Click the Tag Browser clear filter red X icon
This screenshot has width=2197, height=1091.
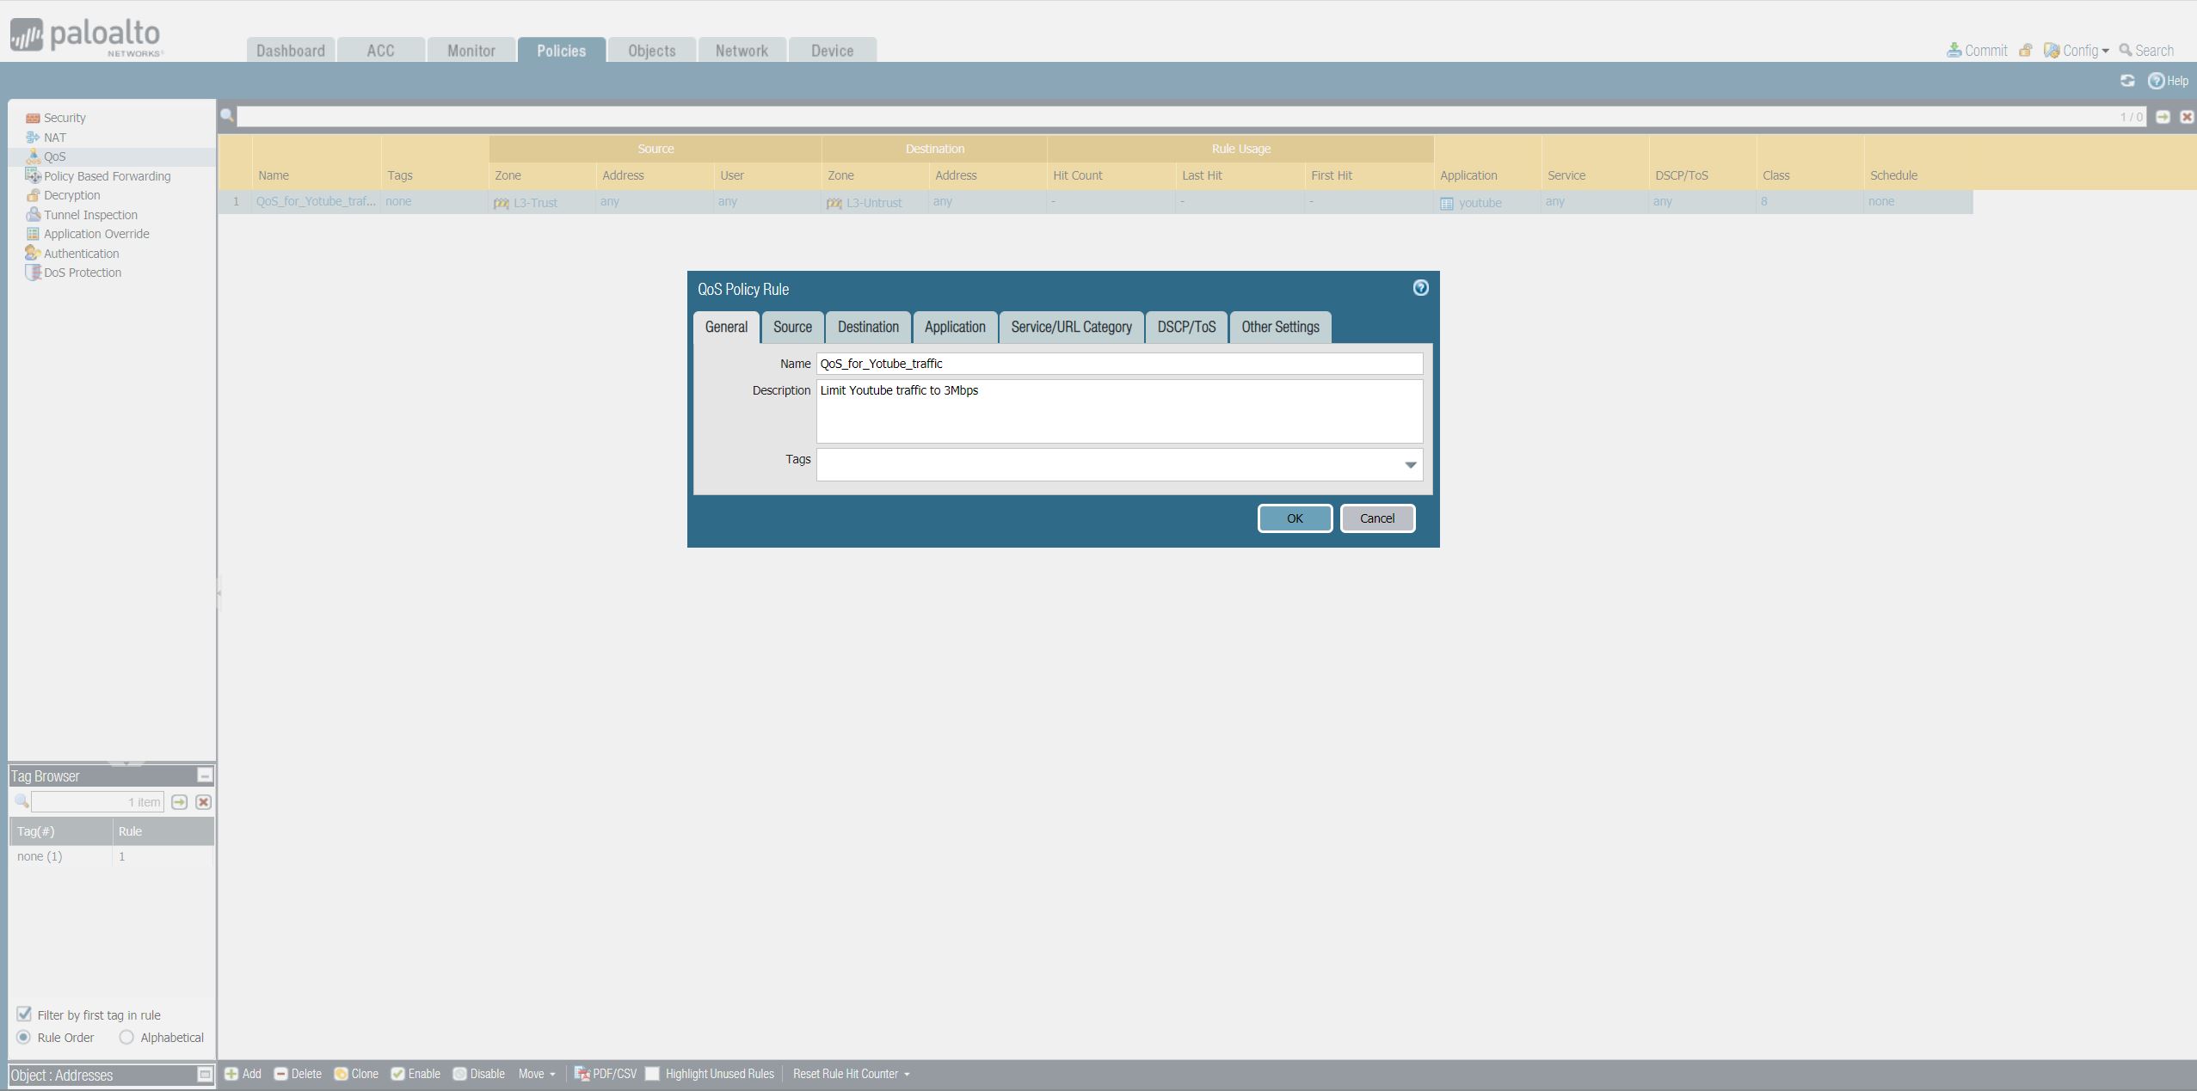tap(203, 802)
